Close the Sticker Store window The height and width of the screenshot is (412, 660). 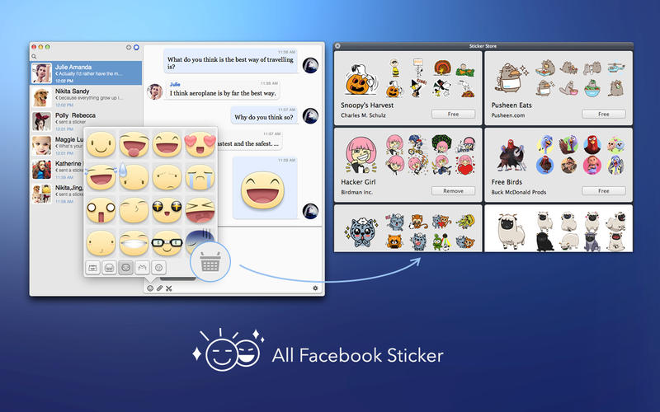point(337,46)
